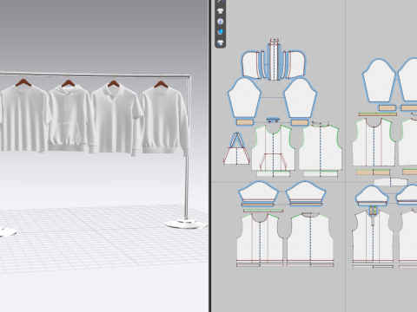This screenshot has width=417, height=312.
Task: Select the hoodie back bodice pattern piece
Action: pyautogui.click(x=321, y=148)
